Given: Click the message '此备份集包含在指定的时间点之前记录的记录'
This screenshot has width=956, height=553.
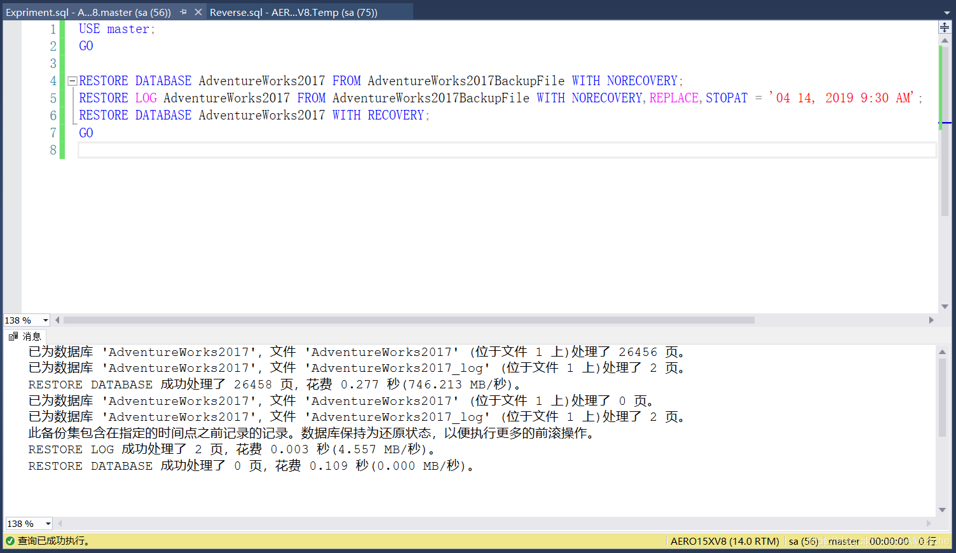Looking at the screenshot, I should click(312, 434).
